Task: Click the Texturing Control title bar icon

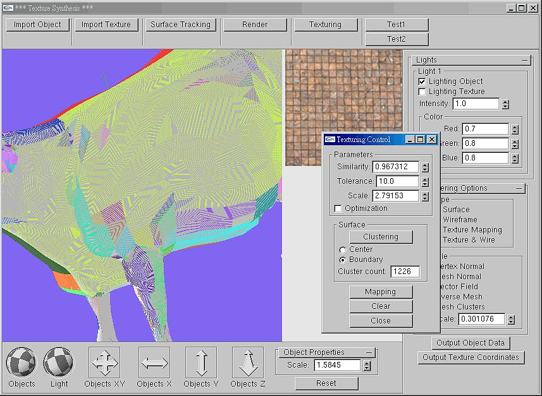Action: tap(330, 140)
